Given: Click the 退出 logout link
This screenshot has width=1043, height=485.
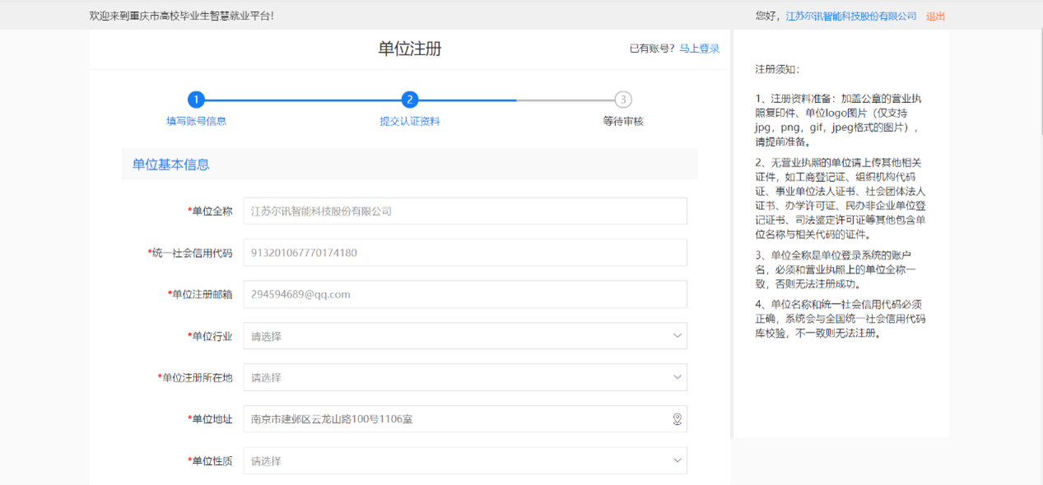Looking at the screenshot, I should coord(935,16).
